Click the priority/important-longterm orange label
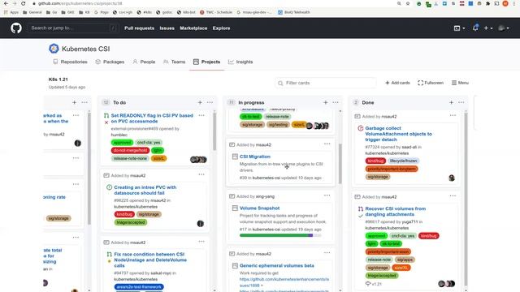The width and height of the screenshot is (520, 292). click(392, 169)
